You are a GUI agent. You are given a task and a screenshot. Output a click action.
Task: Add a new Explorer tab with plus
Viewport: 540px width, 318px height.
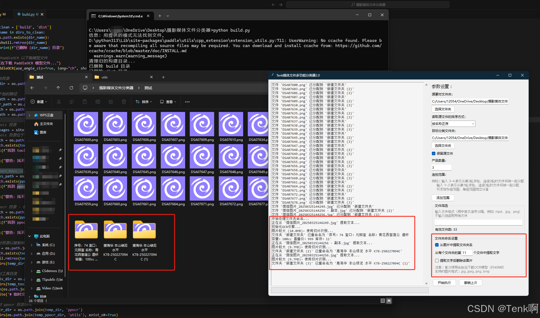click(163, 77)
